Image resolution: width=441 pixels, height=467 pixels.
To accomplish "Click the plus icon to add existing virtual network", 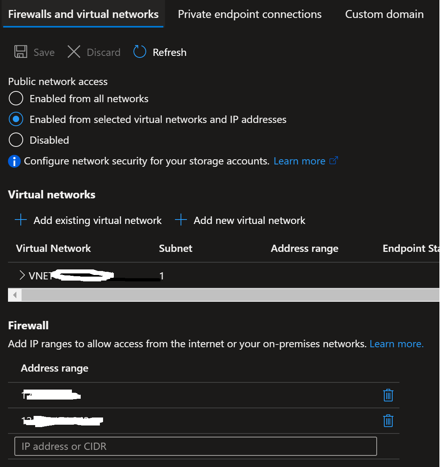I will [20, 220].
